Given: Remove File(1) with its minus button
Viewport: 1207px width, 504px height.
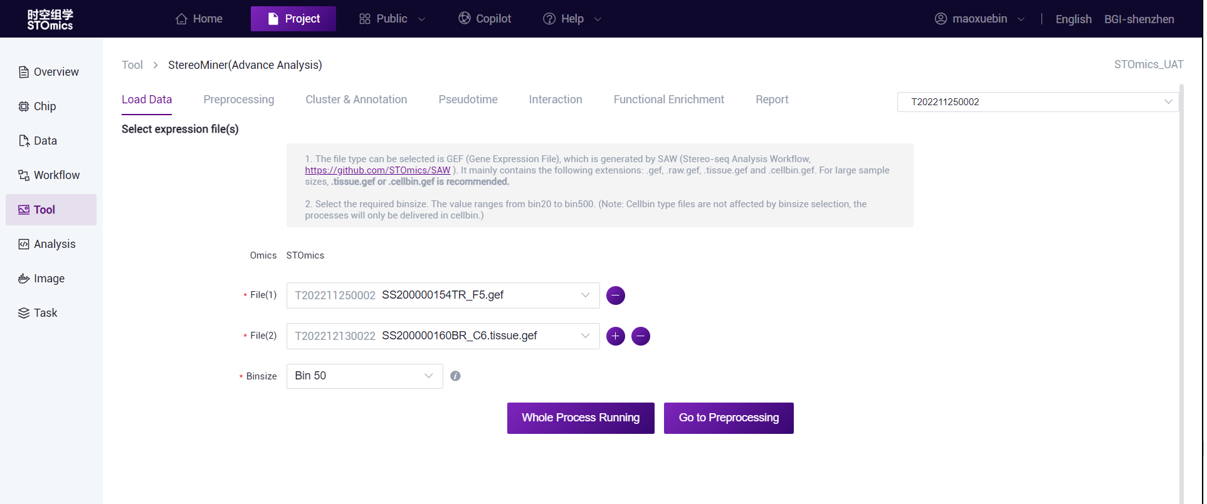Looking at the screenshot, I should click(x=616, y=296).
